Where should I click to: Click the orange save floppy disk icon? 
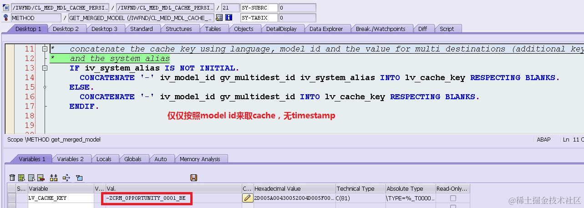[193, 178]
